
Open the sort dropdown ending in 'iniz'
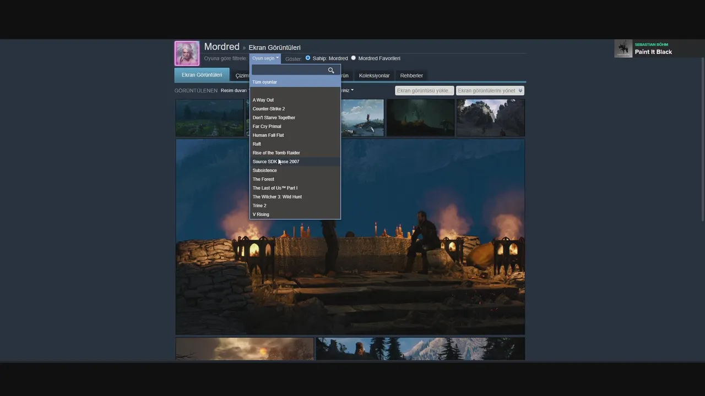[x=347, y=90]
